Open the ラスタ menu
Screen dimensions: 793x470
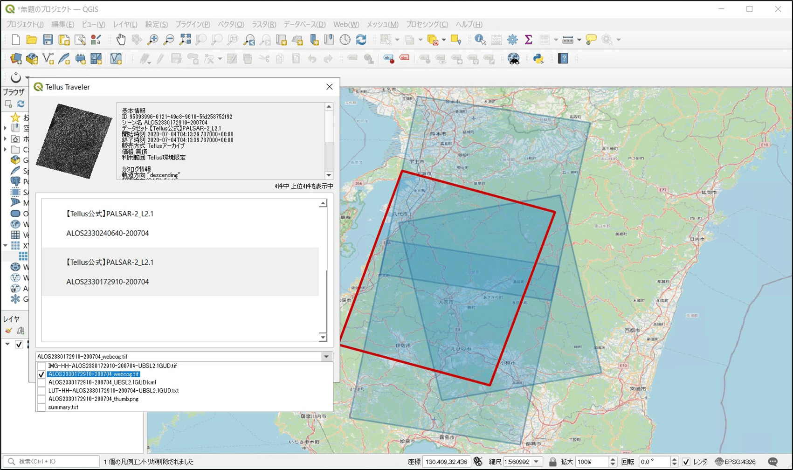pos(264,24)
